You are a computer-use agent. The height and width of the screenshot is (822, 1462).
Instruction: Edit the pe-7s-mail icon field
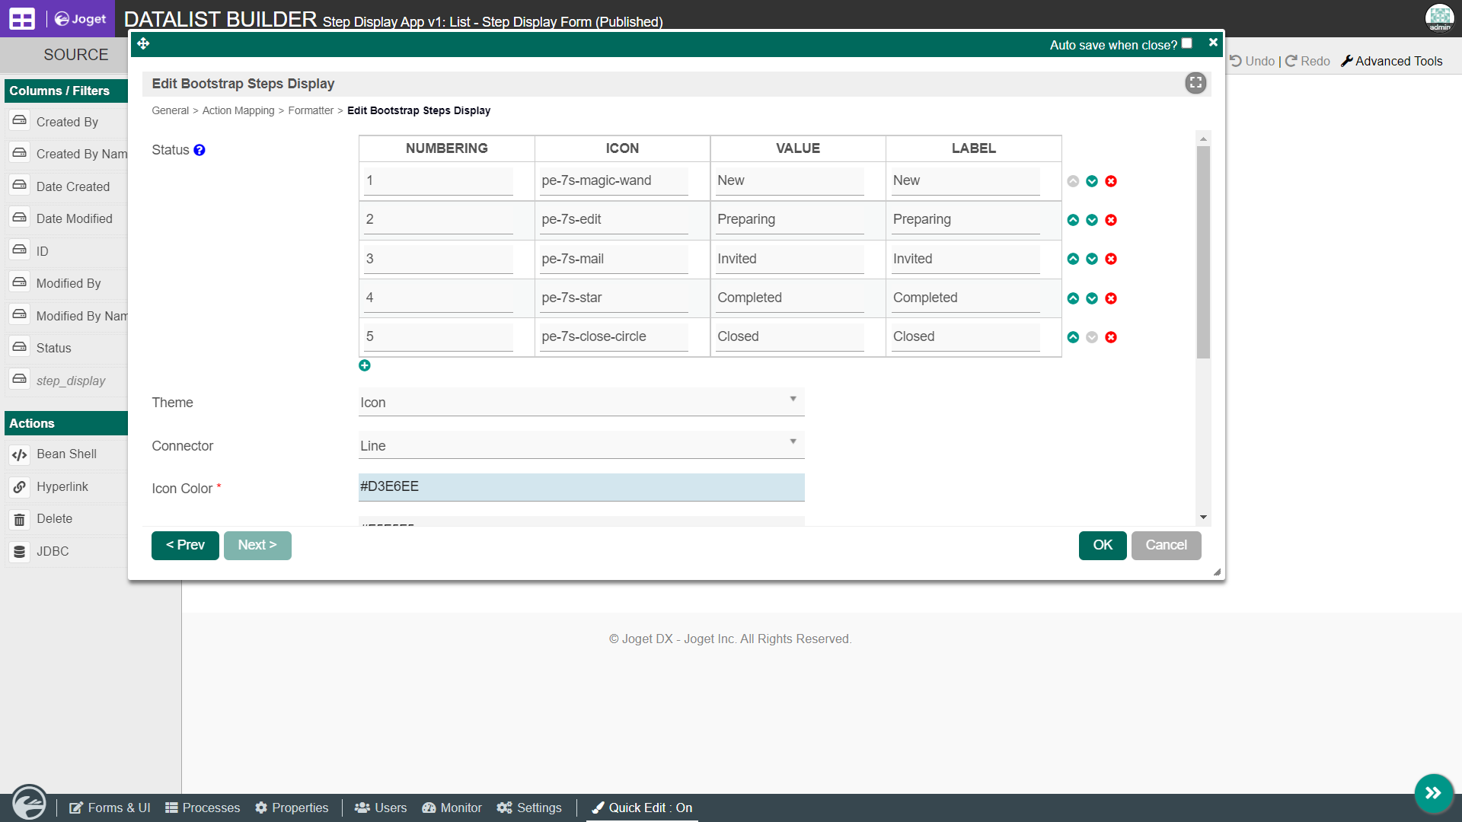(613, 259)
